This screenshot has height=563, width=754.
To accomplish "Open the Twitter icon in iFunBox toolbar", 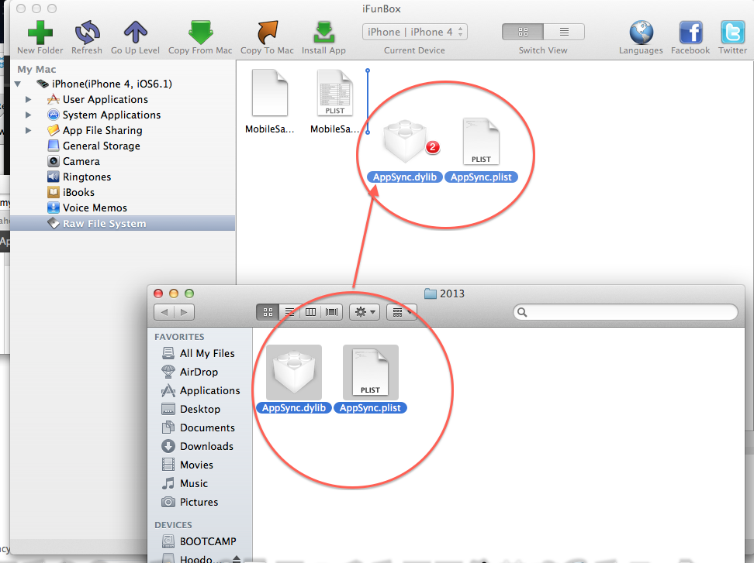I will point(732,33).
